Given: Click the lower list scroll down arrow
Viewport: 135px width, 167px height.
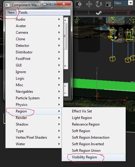Looking at the screenshot, I should [x=65, y=93].
